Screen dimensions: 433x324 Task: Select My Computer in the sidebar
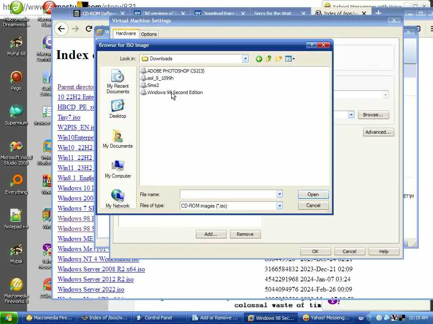tap(118, 169)
